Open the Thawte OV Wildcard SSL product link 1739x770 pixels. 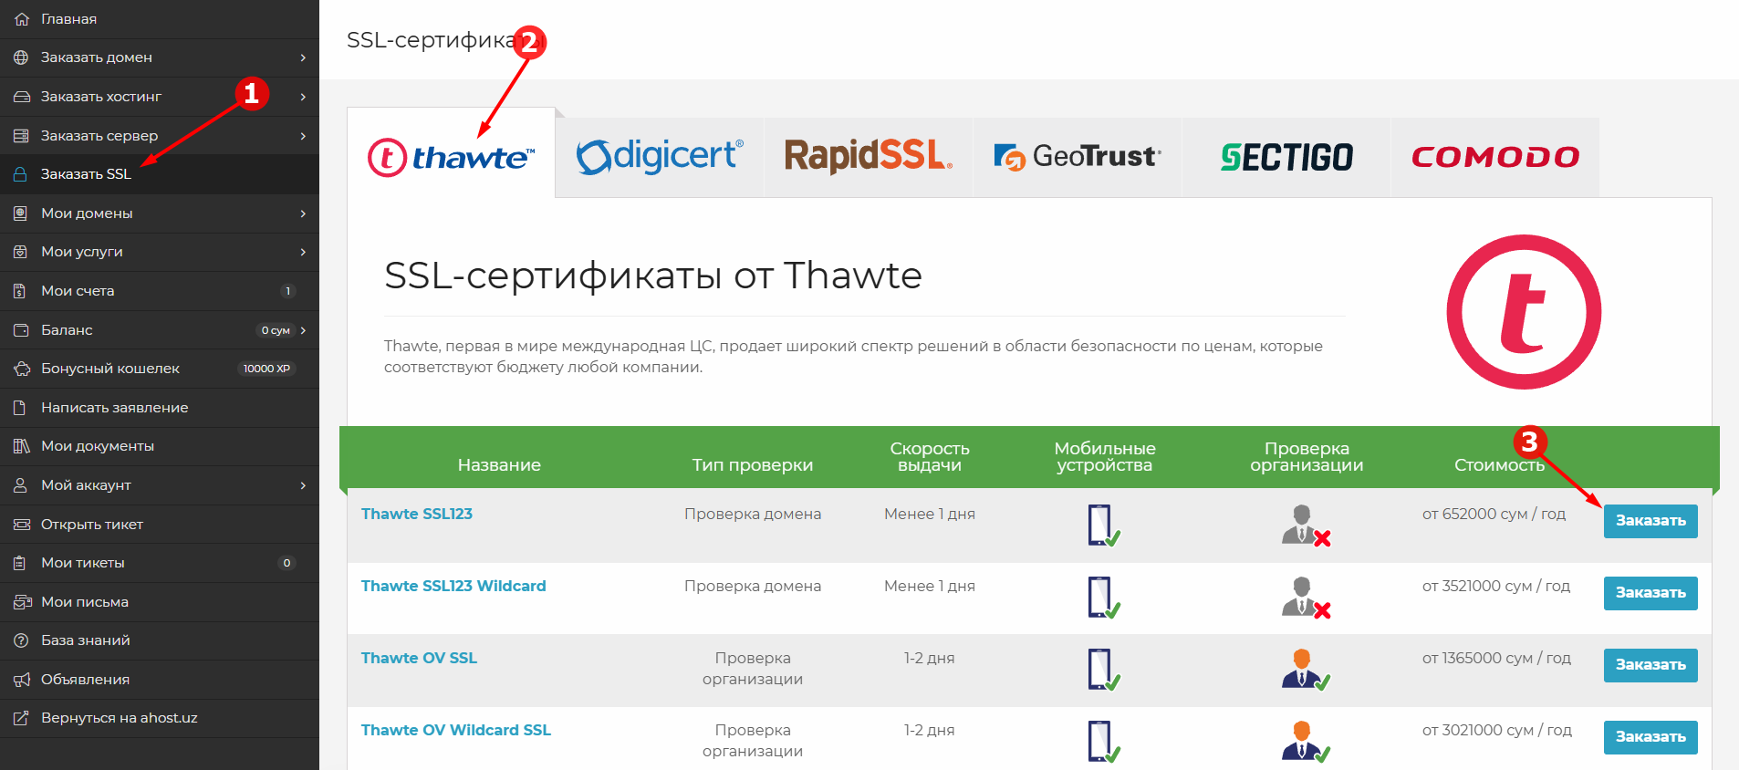pos(456,730)
